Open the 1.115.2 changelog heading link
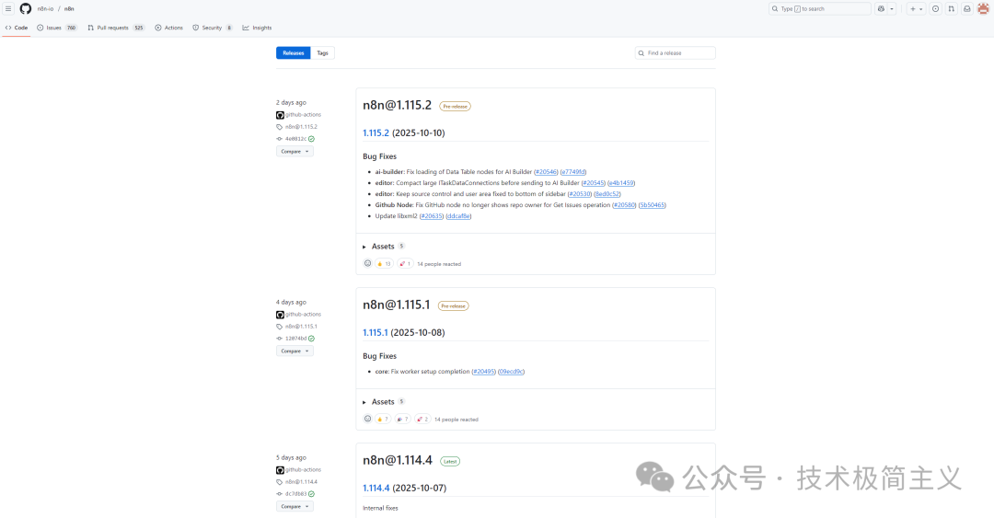The image size is (994, 518). (376, 133)
